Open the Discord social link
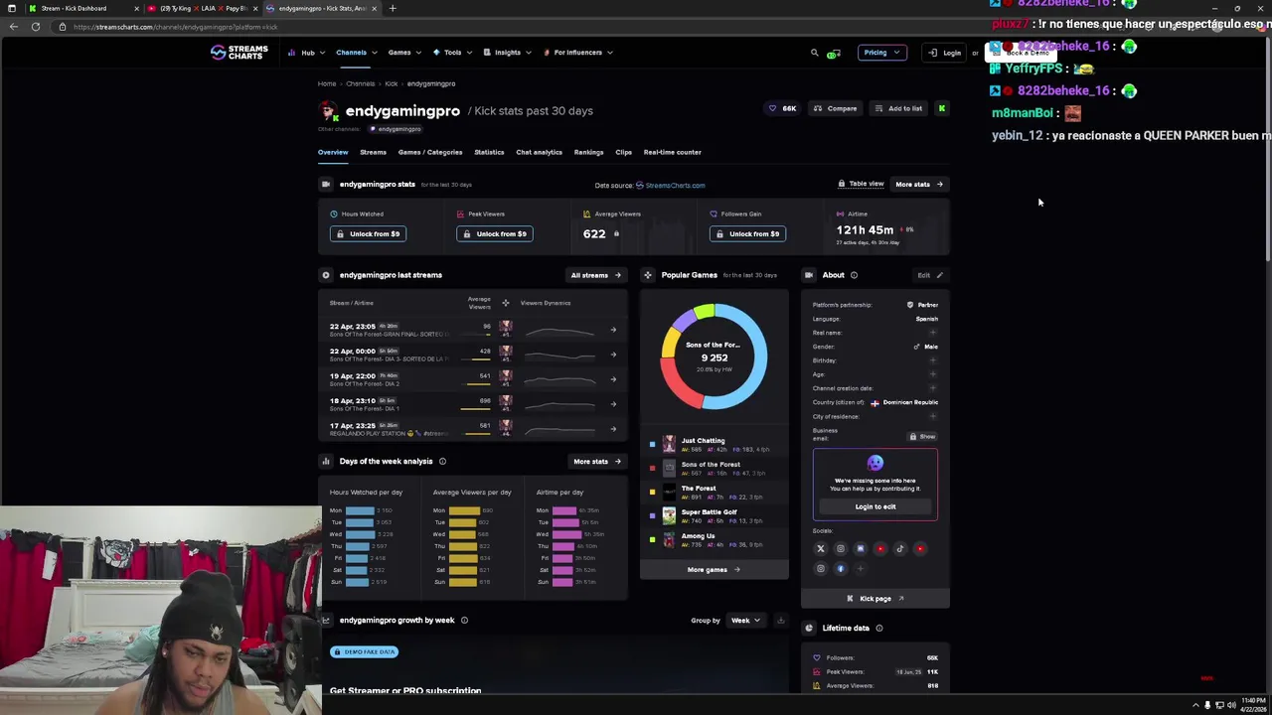This screenshot has width=1272, height=715. click(x=861, y=548)
